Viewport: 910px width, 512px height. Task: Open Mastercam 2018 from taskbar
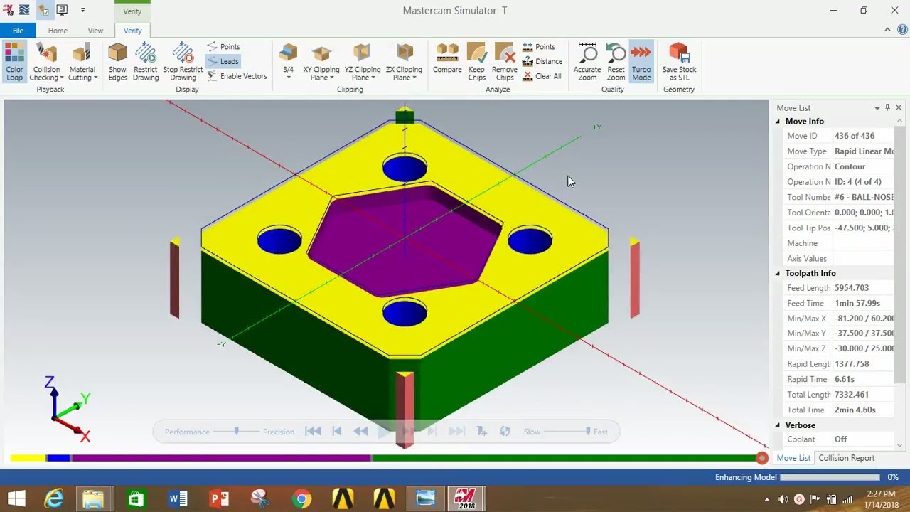point(466,498)
